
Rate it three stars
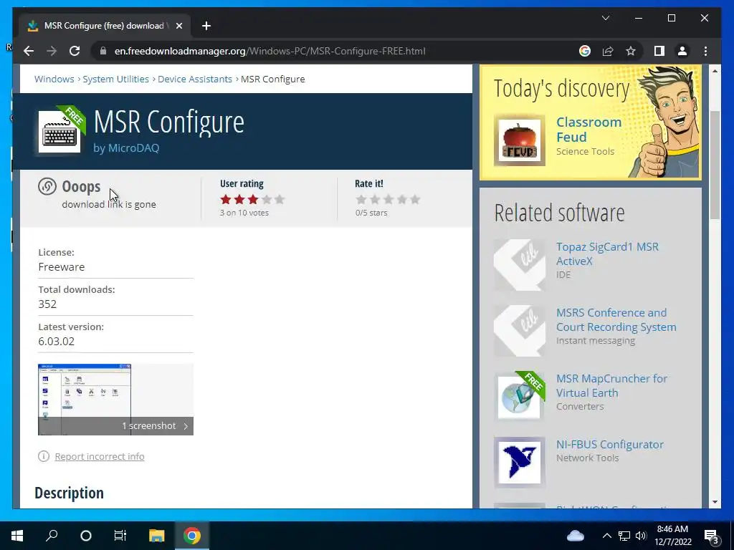point(388,200)
